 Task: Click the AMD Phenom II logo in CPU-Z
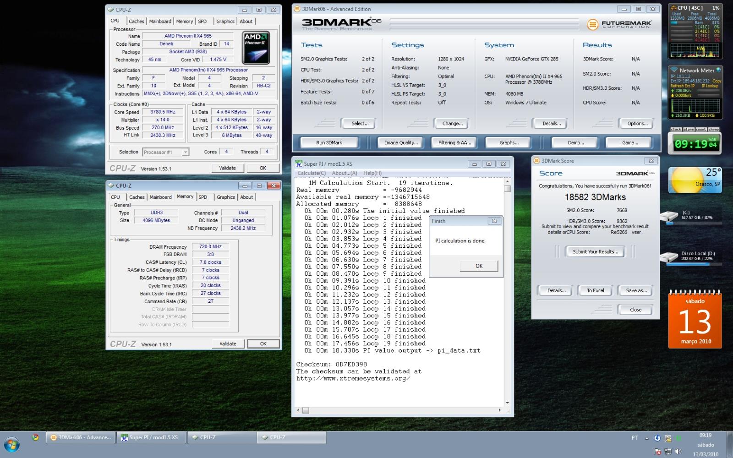(x=256, y=48)
